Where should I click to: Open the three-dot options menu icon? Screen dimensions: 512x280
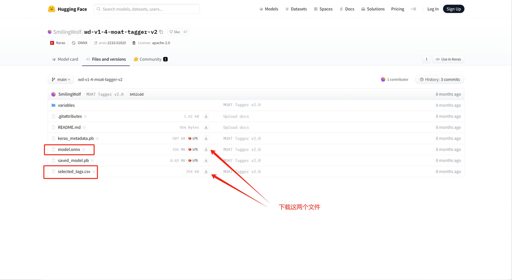(x=426, y=59)
